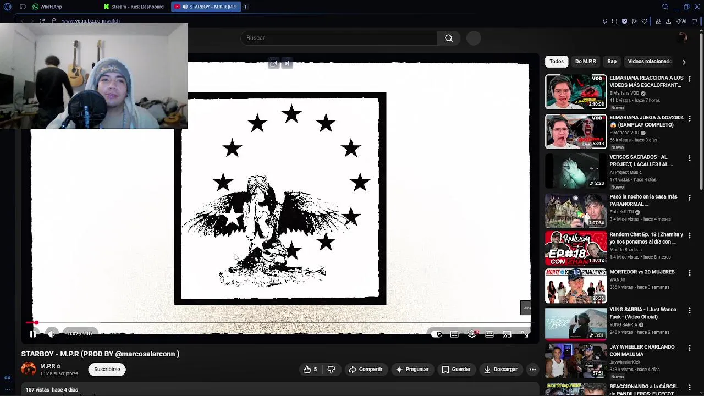704x396 pixels.
Task: Open ELMARIANA JUEGA A ISO/2004 thumbnail
Action: (x=576, y=131)
